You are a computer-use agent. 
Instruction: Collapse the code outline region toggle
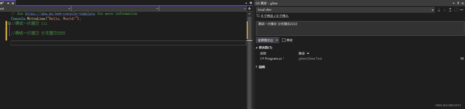click(x=9, y=23)
